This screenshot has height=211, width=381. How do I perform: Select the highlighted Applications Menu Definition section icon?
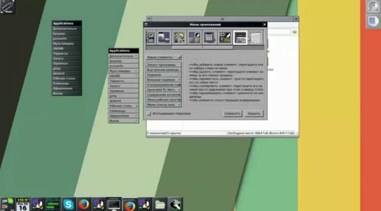pos(241,37)
